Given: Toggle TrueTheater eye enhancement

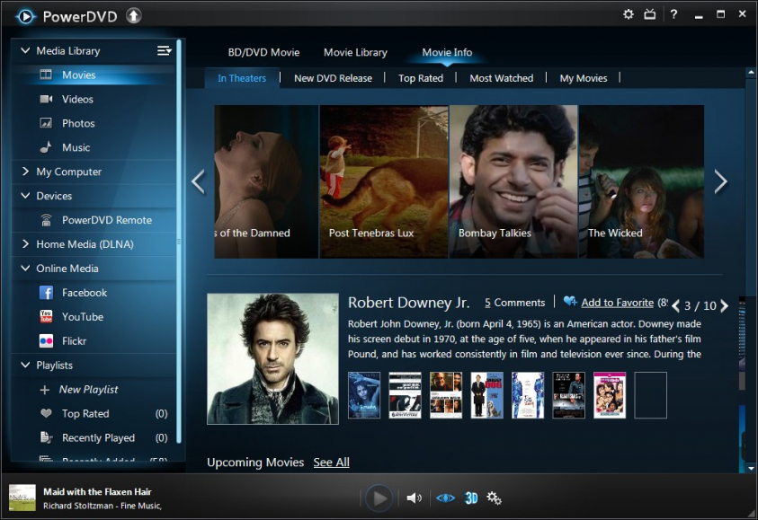Looking at the screenshot, I should 445,498.
